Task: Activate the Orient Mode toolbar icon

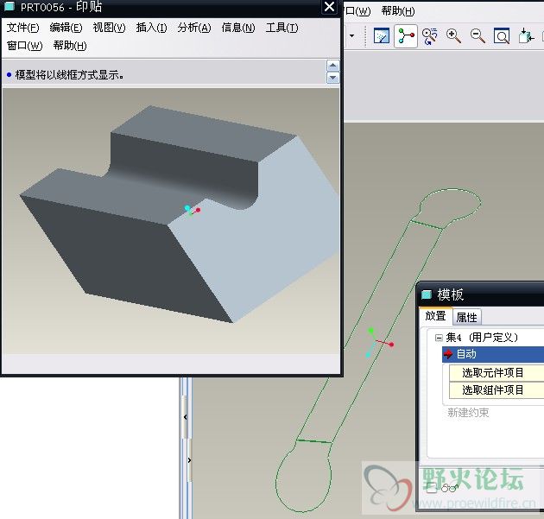Action: click(x=429, y=36)
